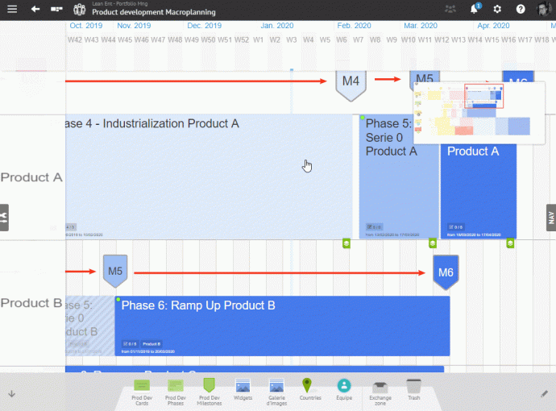The width and height of the screenshot is (556, 411).
Task: Select Phase 4 Industrialization Product A card
Action: point(210,176)
